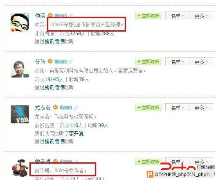Image resolution: width=216 pixels, height=180 pixels.
Task: Click the male gender icon for 任伟
Action: click(70, 62)
